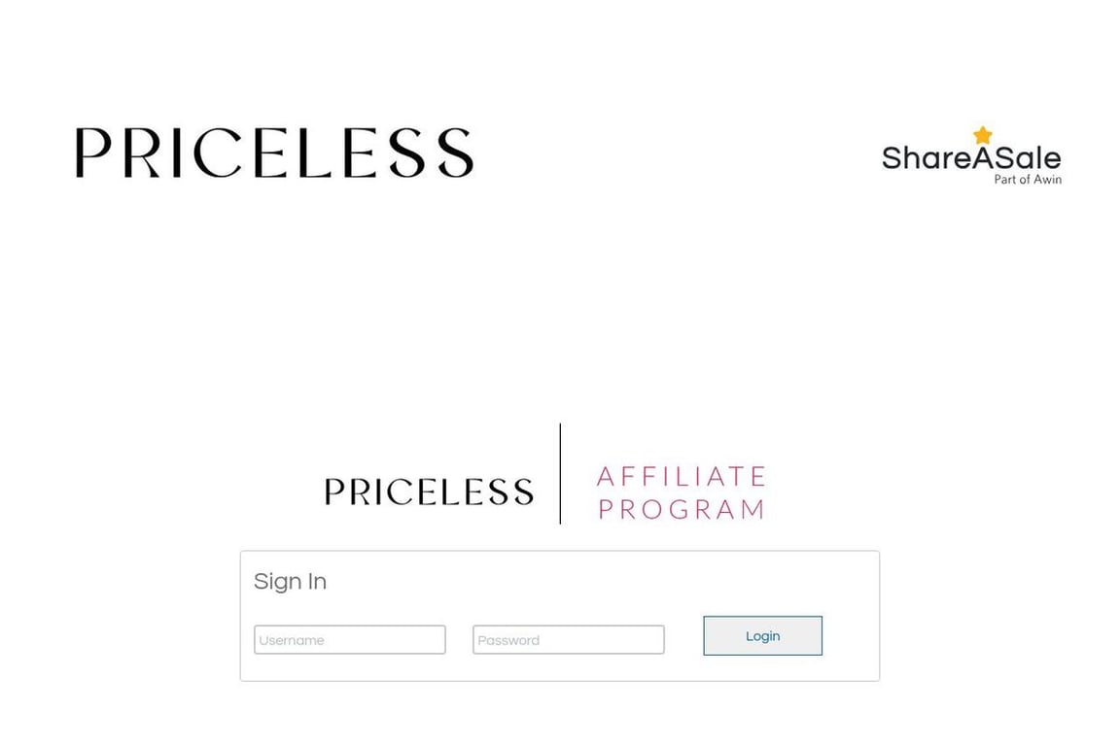Click the "Sign In" heading
The width and height of the screenshot is (1120, 746).
tap(290, 582)
